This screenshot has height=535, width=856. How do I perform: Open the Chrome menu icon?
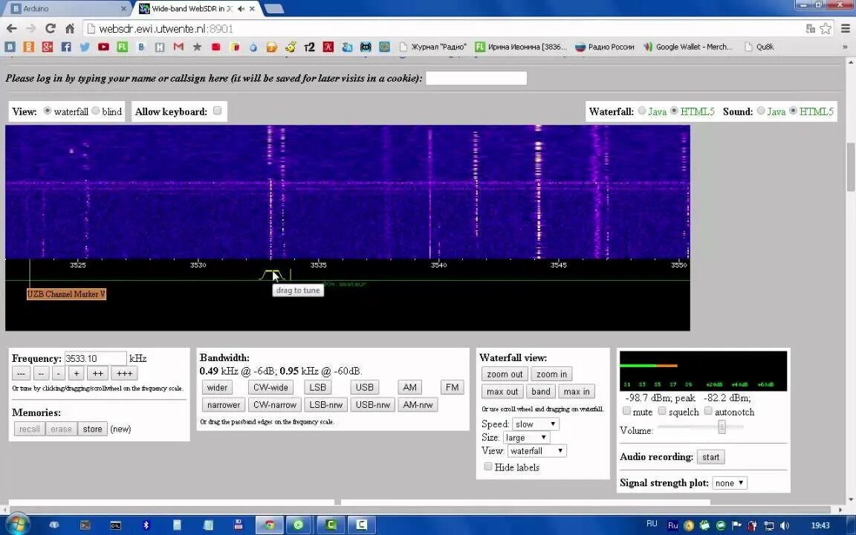click(845, 28)
